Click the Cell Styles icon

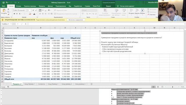[x=124, y=10]
